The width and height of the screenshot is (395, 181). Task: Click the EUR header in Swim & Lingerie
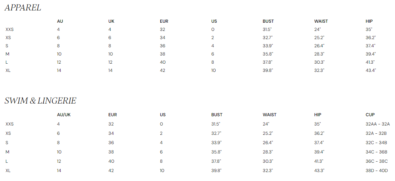[112, 115]
